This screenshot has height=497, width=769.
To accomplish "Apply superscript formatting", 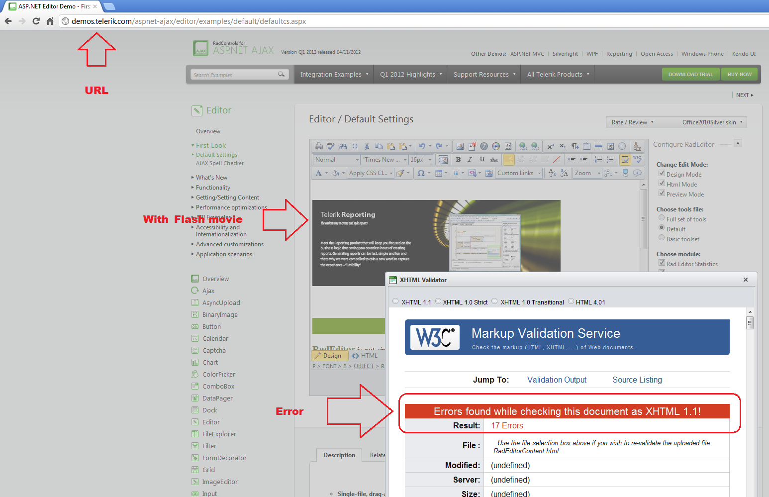I will 550,146.
